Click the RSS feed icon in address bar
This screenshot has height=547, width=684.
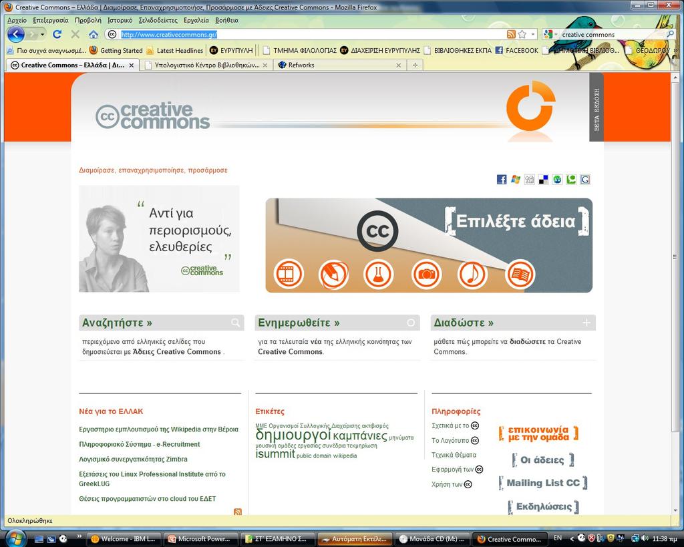coord(511,34)
